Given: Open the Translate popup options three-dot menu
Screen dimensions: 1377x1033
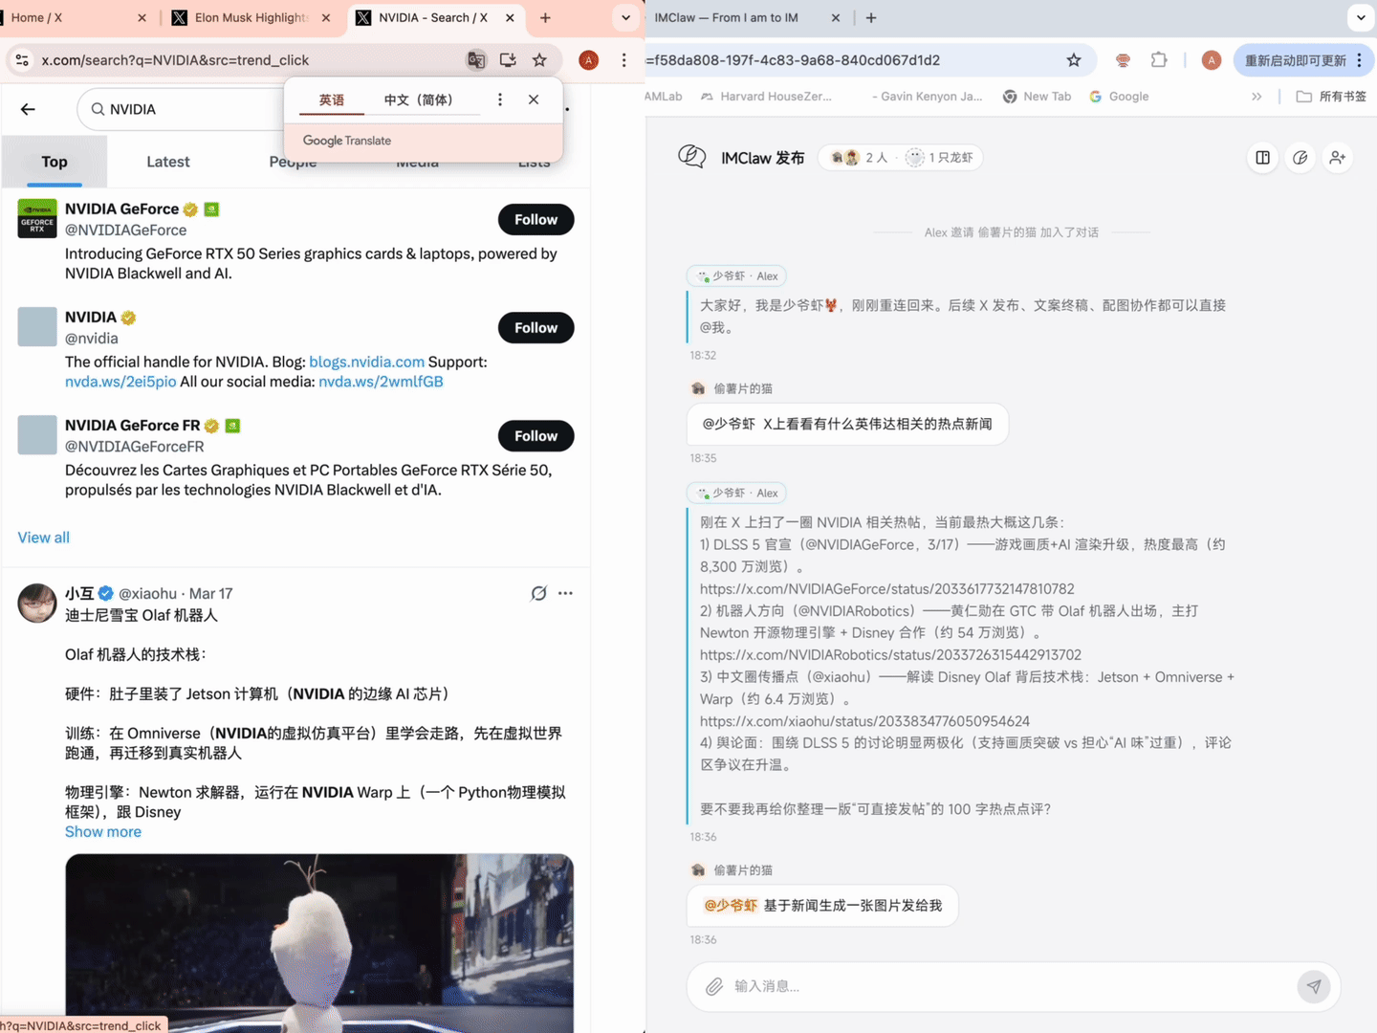Looking at the screenshot, I should 500,99.
